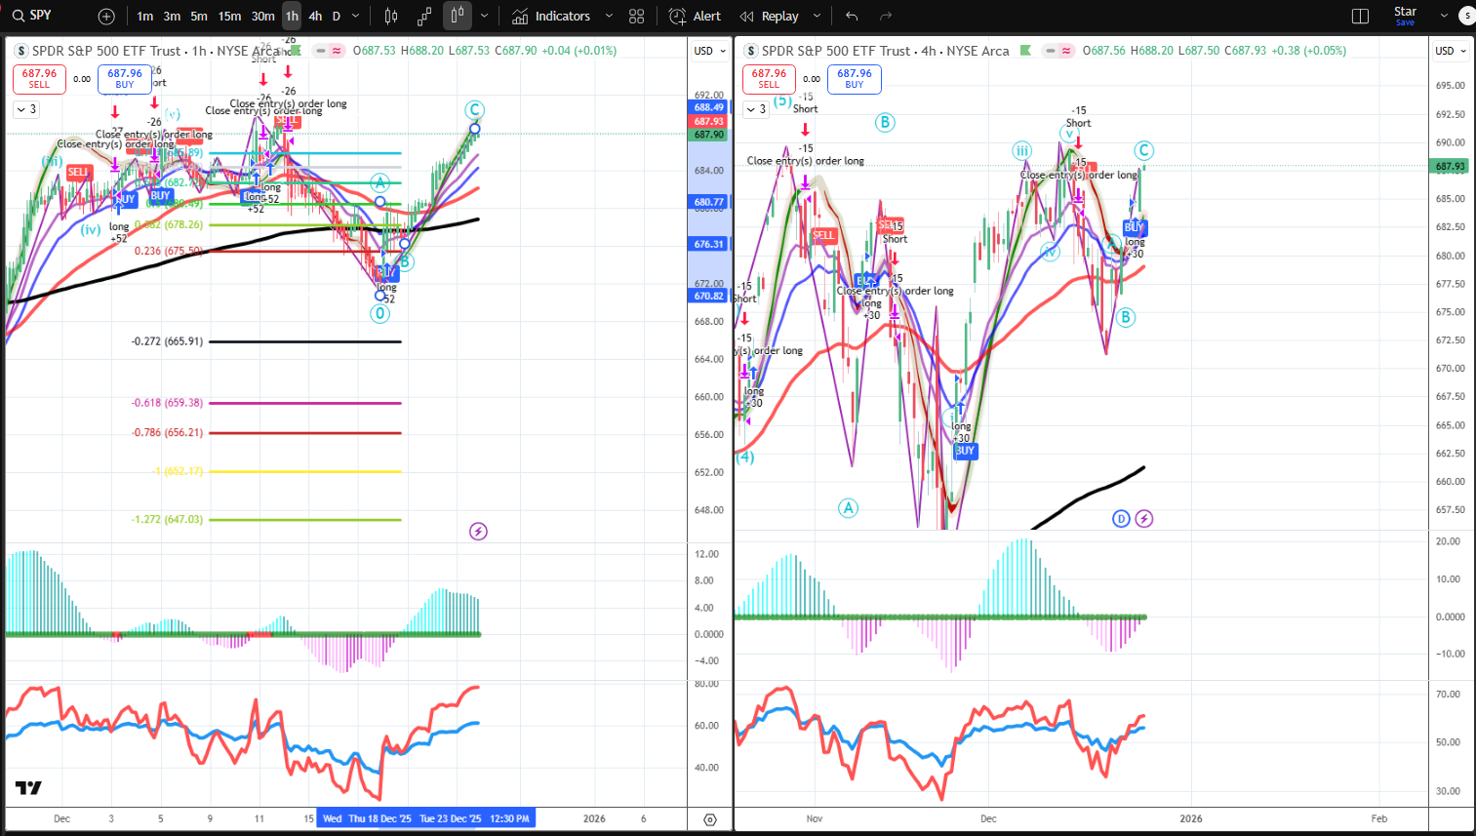Expand the favorite indicators dropdown arrow
Screen dimensions: 1476x836
610,17
